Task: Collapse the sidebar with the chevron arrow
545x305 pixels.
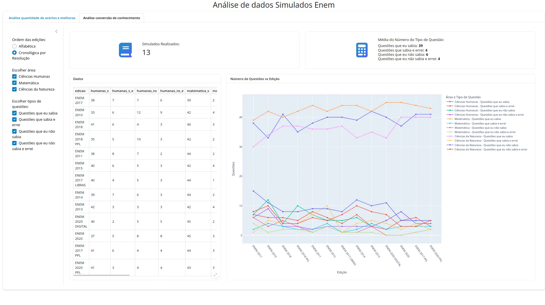Action: tap(56, 32)
